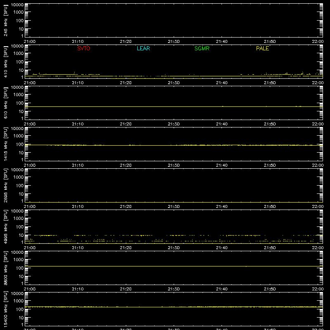Viewport: 330px width, 330px height.
Task: Click 21:20 tick under 410 MHz panel
Action: (126, 83)
